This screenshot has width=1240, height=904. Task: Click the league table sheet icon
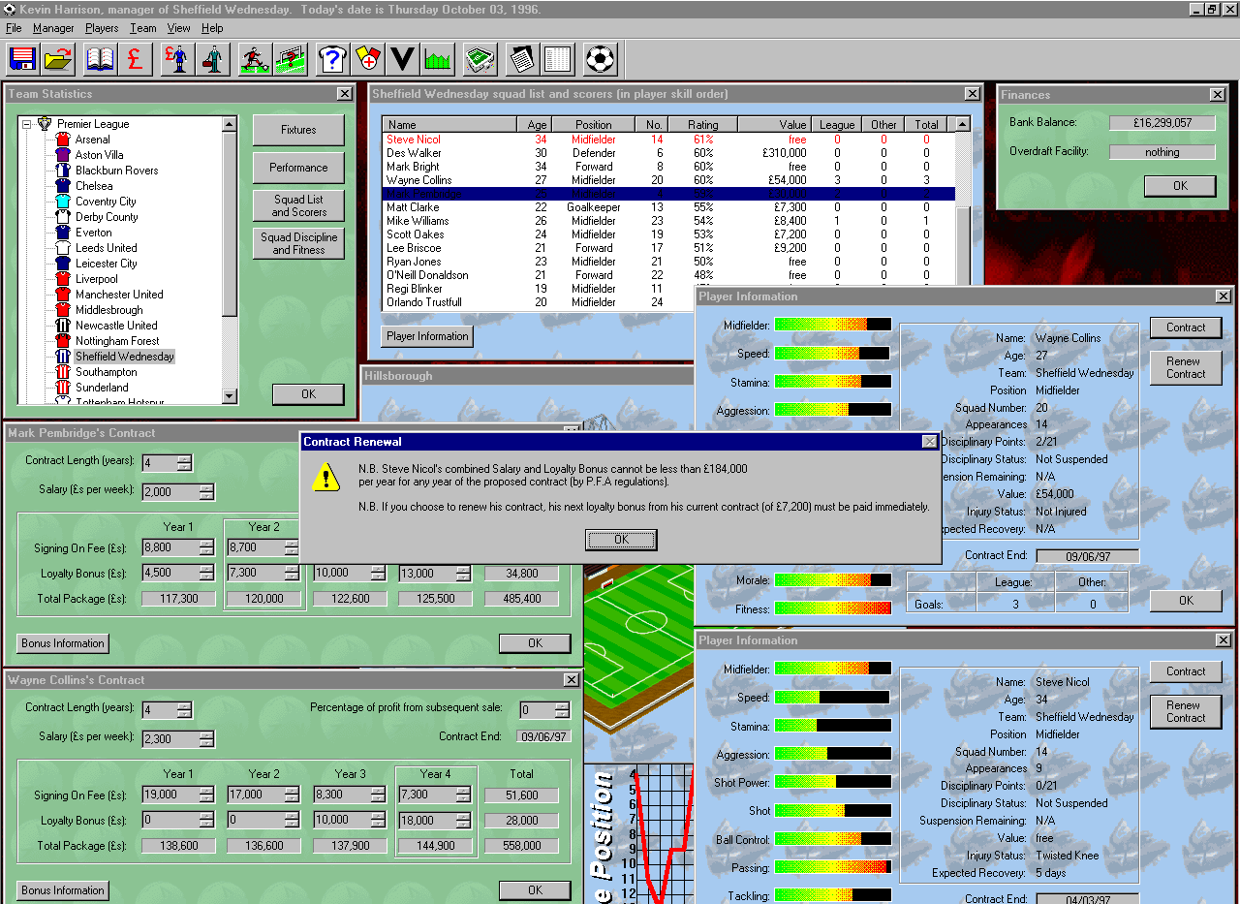point(557,59)
